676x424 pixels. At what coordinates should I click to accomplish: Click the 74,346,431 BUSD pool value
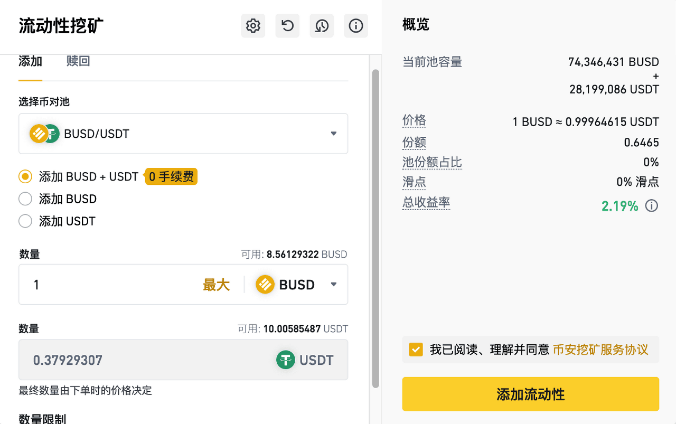point(614,62)
